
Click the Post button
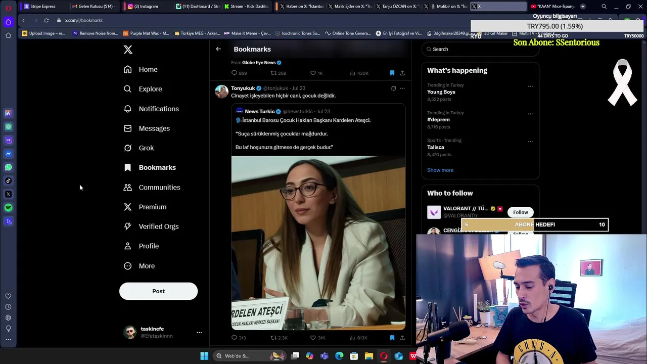[158, 291]
